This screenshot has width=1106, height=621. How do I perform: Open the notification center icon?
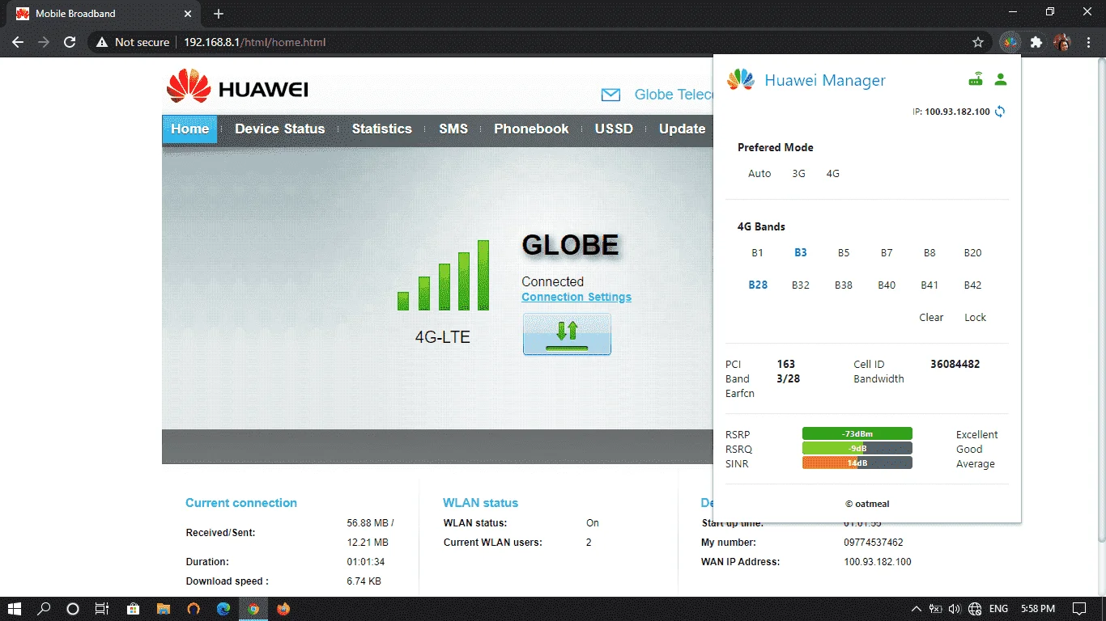[x=1079, y=609]
